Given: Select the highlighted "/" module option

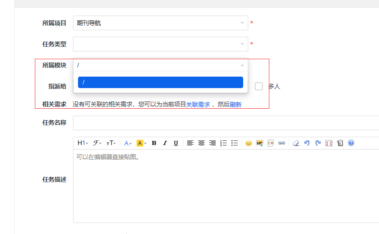Looking at the screenshot, I should (161, 83).
